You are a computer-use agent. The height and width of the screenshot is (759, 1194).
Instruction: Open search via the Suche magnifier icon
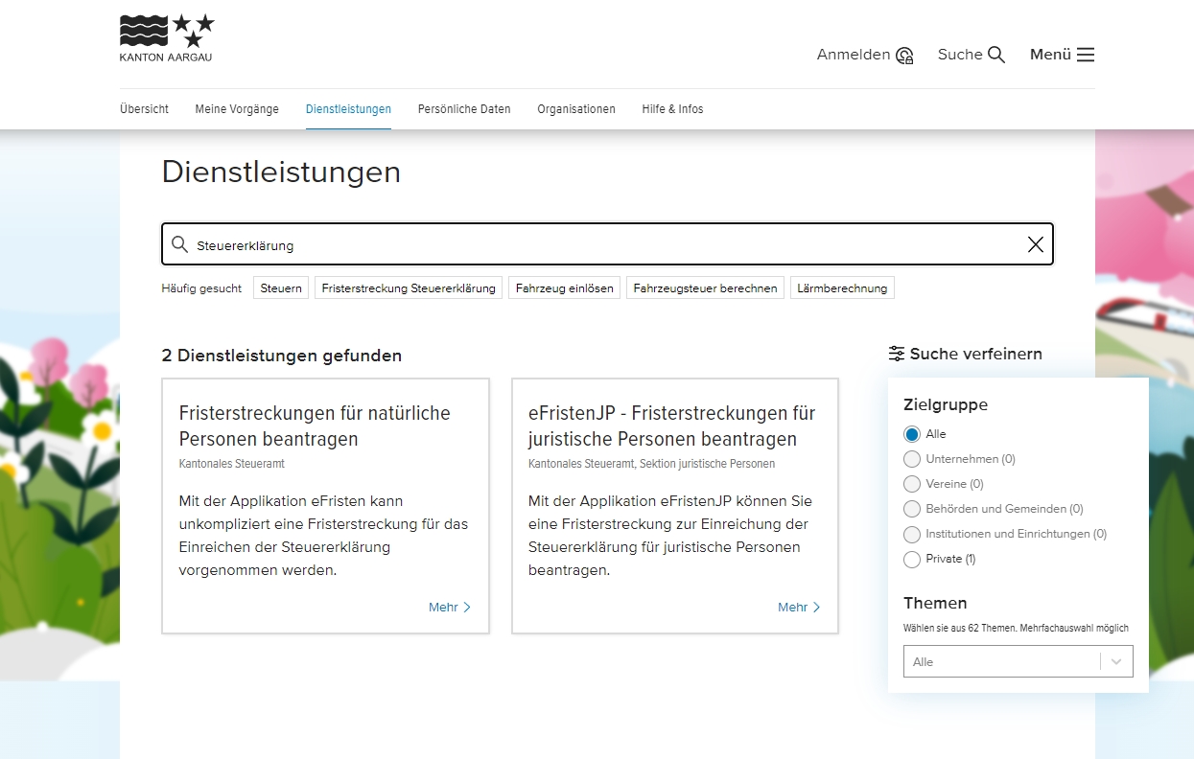click(x=996, y=55)
